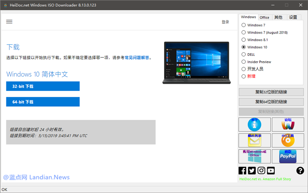Open the Twitter icon
The image size is (308, 193).
252,170
